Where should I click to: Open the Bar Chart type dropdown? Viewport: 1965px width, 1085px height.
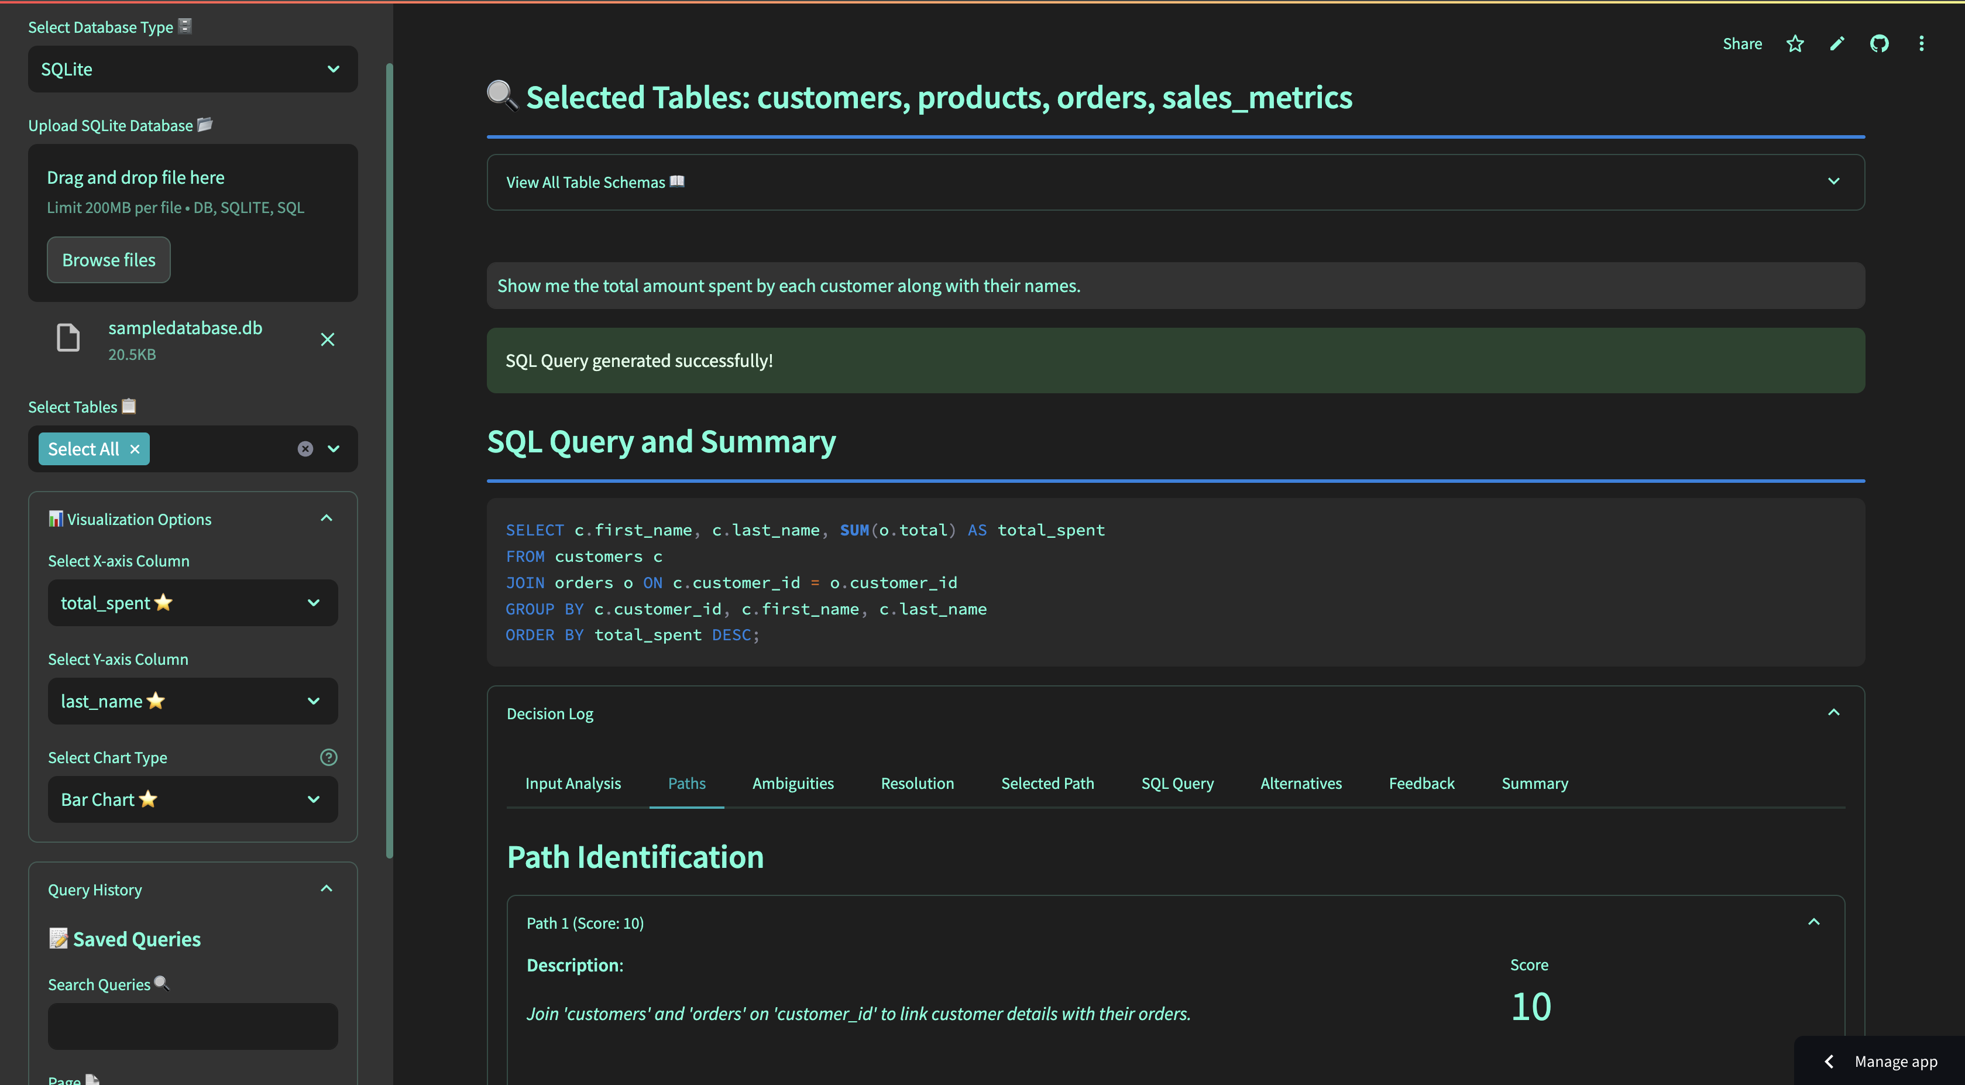coord(192,799)
